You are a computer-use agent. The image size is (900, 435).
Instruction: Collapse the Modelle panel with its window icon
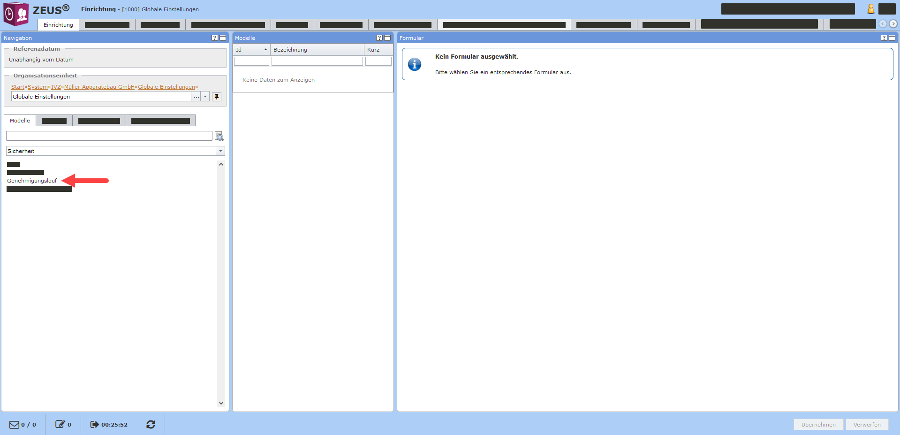[x=387, y=38]
